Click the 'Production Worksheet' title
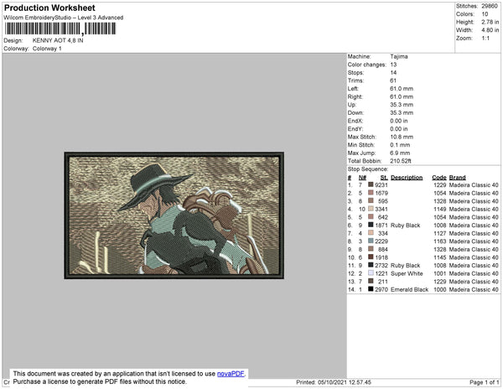The width and height of the screenshot is (503, 389). click(49, 8)
